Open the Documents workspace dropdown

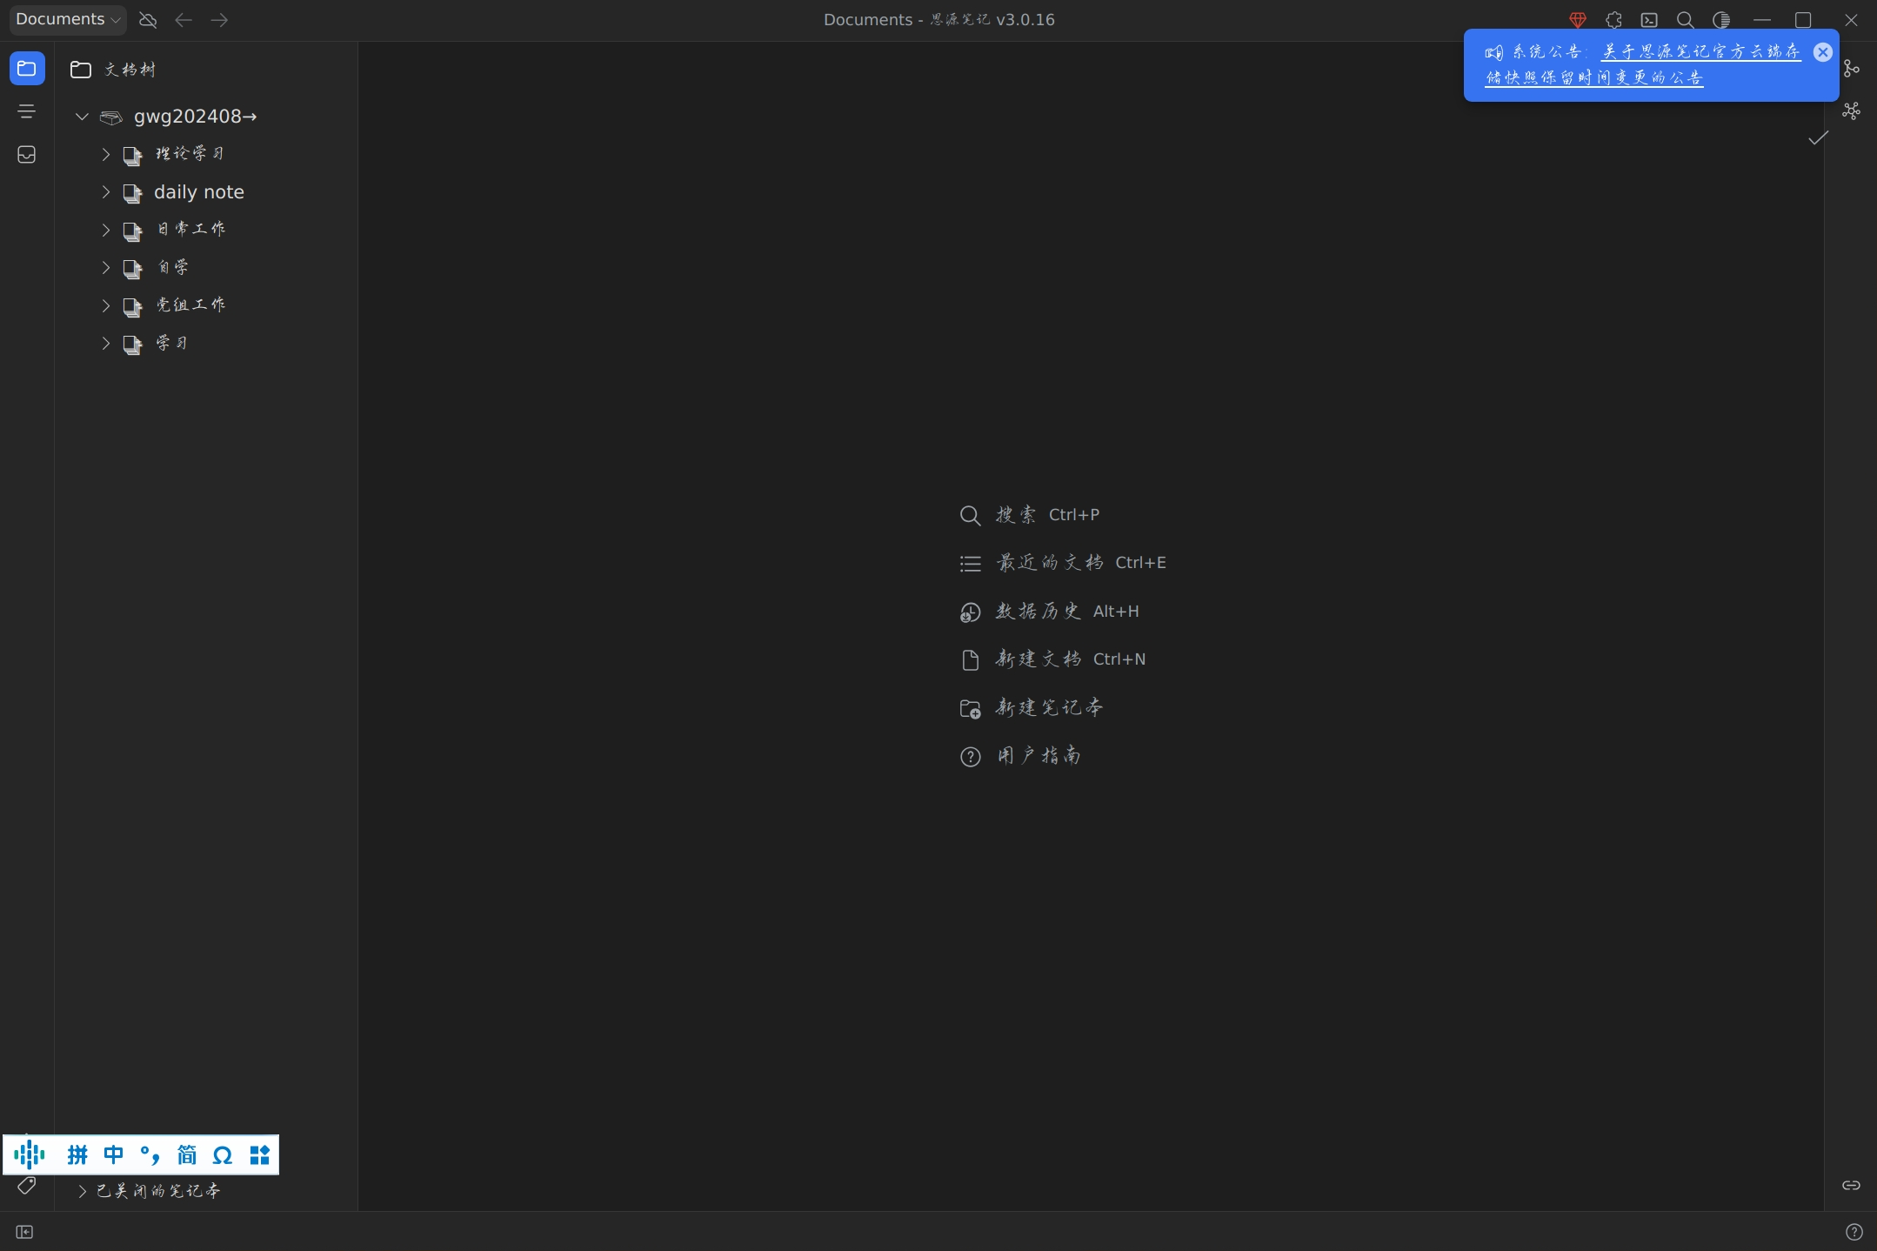click(x=68, y=20)
